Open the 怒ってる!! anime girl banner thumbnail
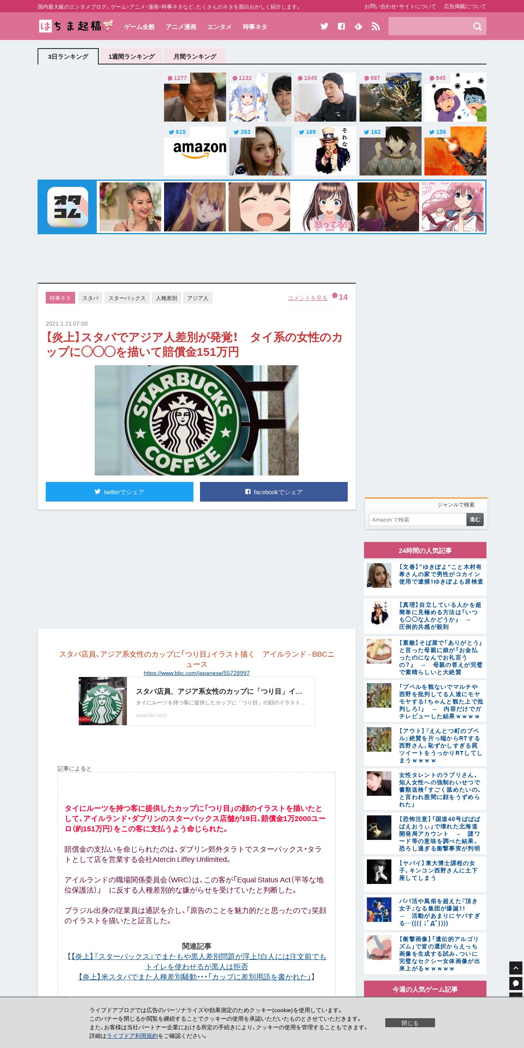Viewport: 524px width, 1048px height. point(324,207)
